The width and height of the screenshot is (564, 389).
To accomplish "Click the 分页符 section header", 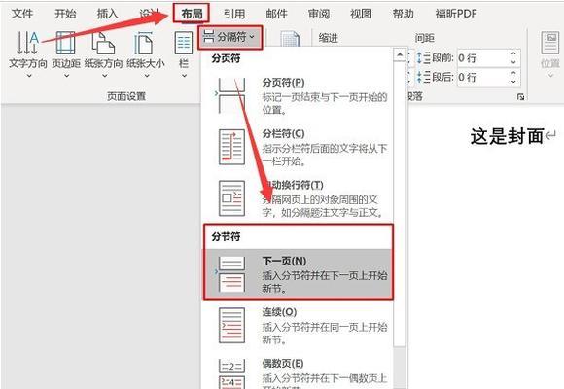I will [x=226, y=58].
